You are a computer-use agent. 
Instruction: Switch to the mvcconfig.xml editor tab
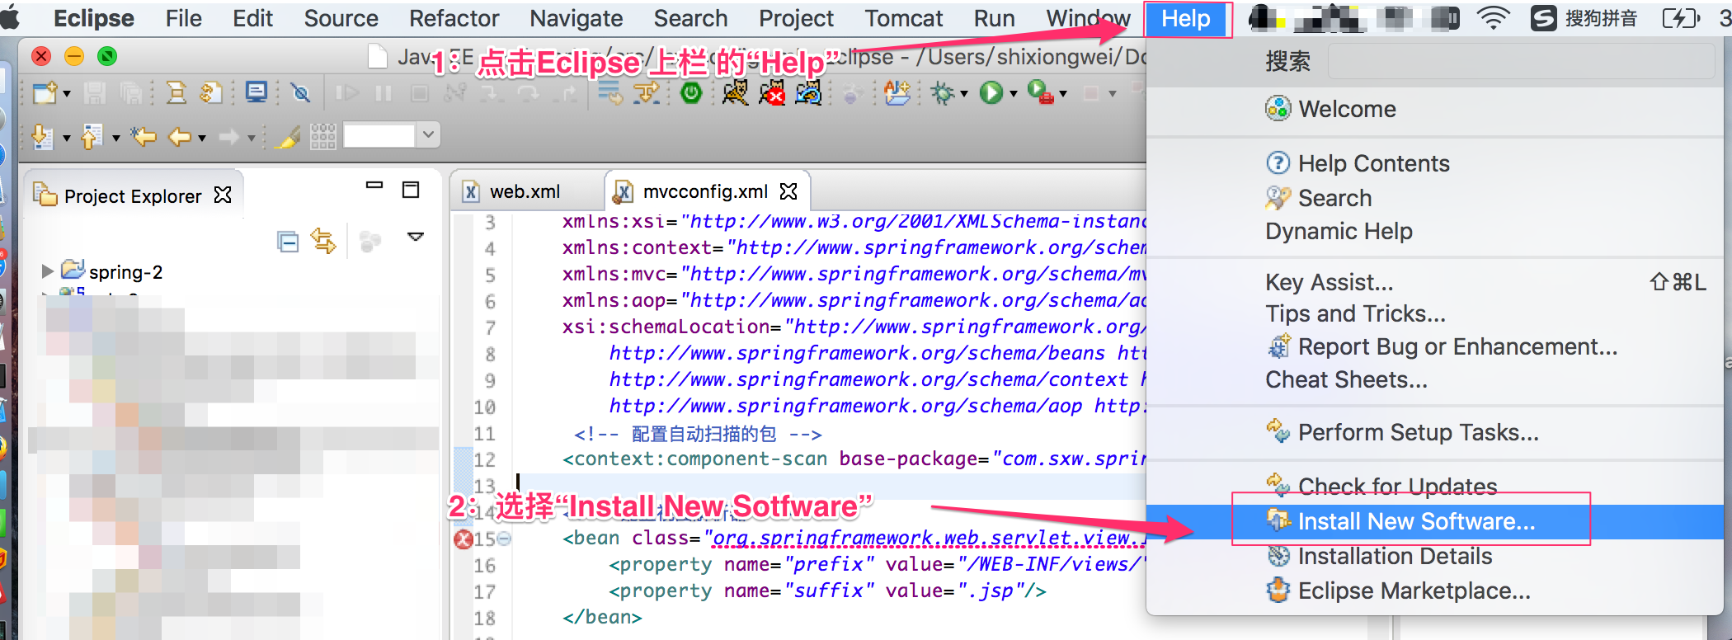coord(705,191)
